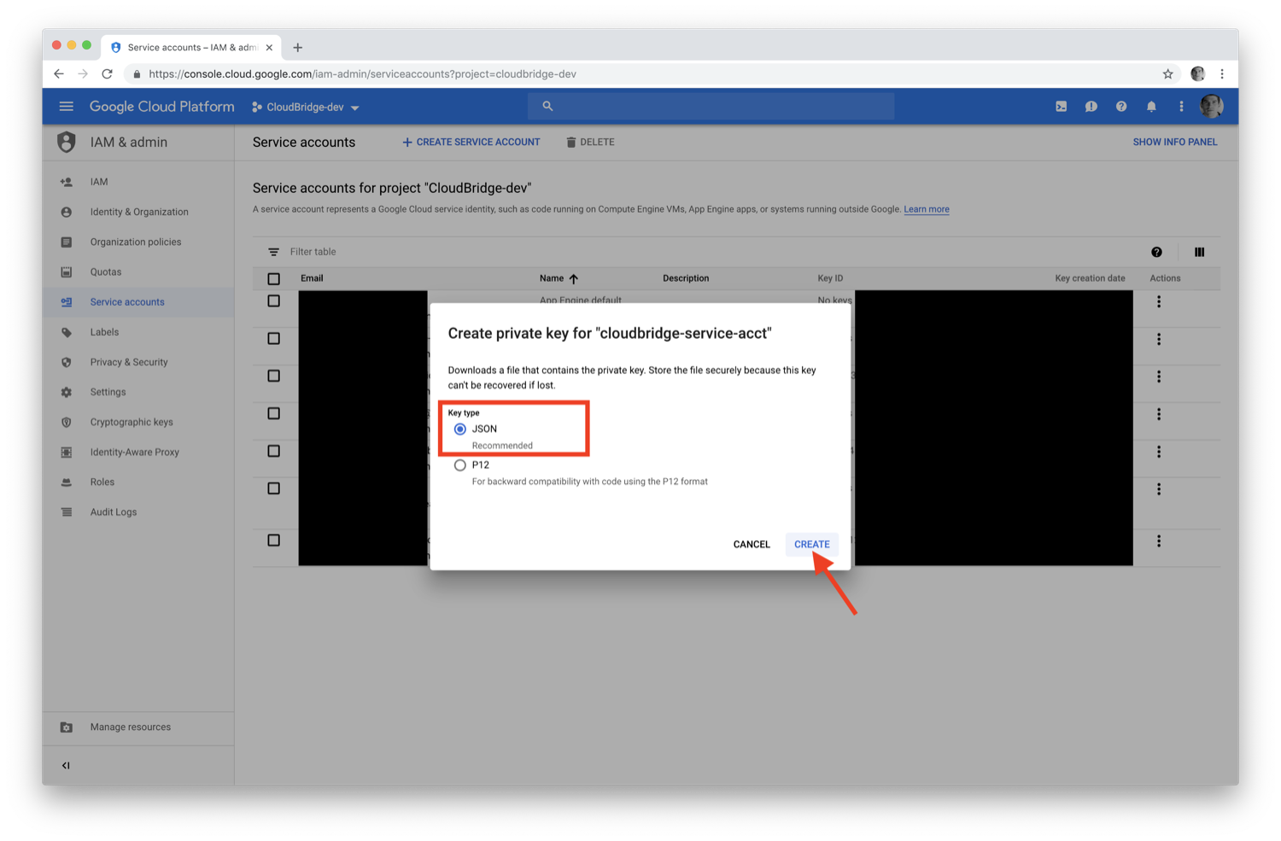Open Roles in sidebar
The width and height of the screenshot is (1281, 841).
pos(102,482)
